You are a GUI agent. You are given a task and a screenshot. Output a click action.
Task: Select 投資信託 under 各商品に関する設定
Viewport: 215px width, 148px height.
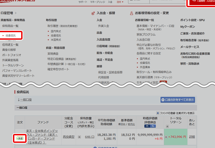(145, 63)
